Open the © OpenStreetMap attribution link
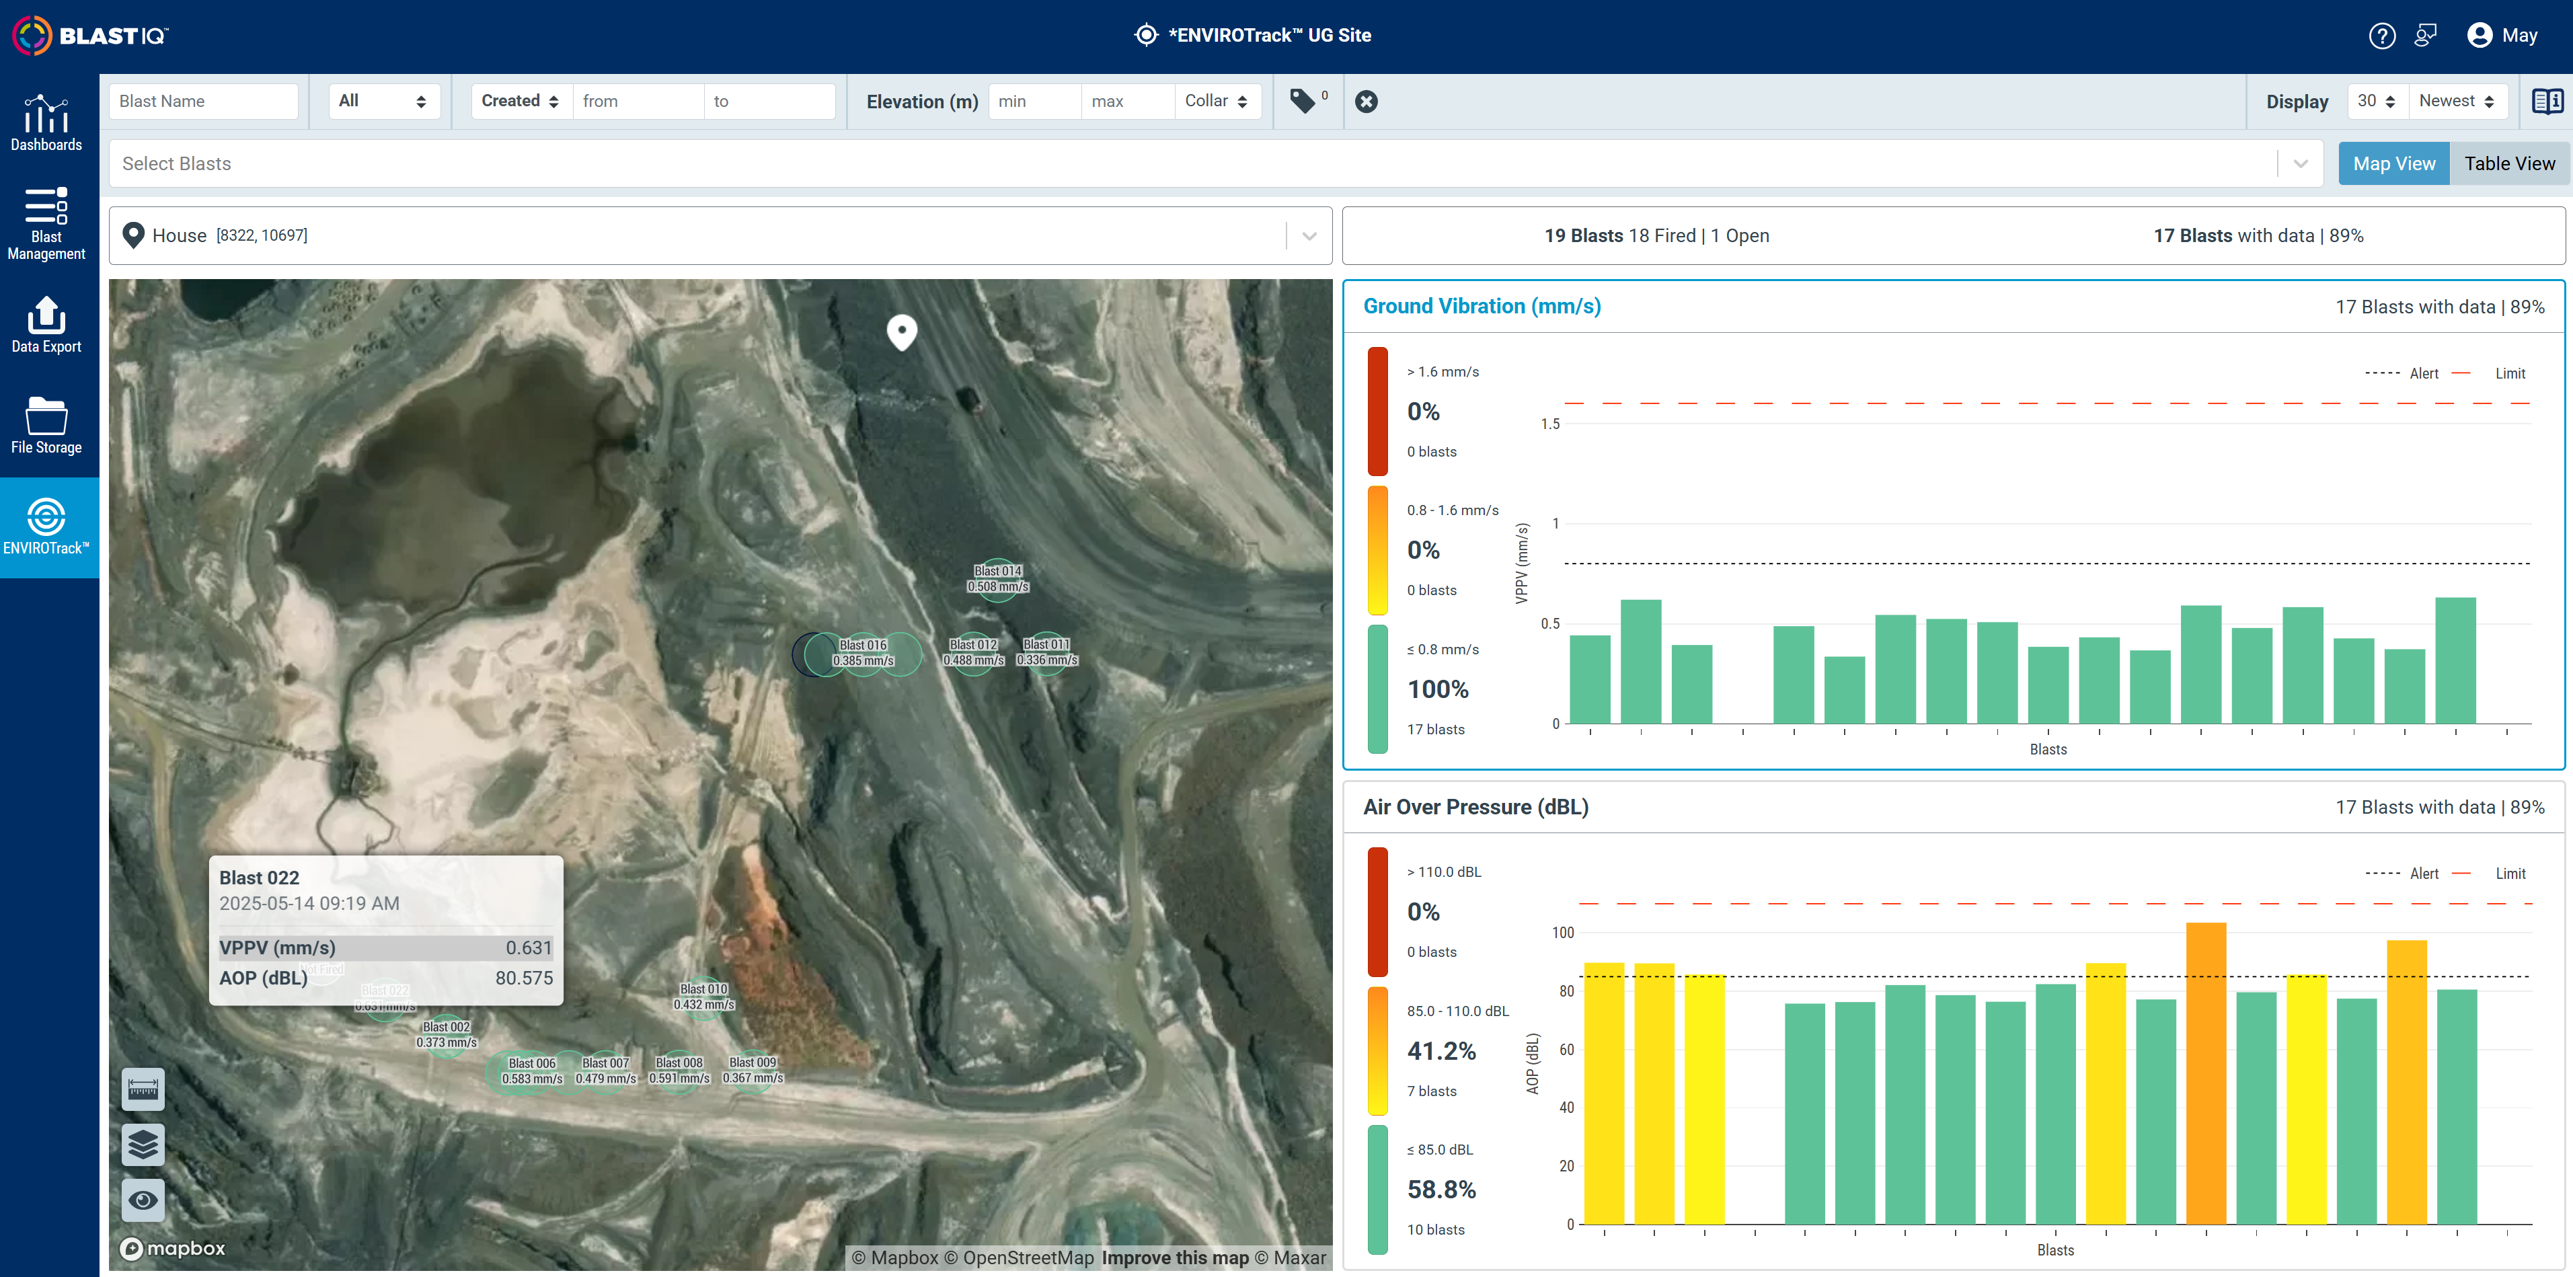The image size is (2573, 1277). click(1017, 1258)
